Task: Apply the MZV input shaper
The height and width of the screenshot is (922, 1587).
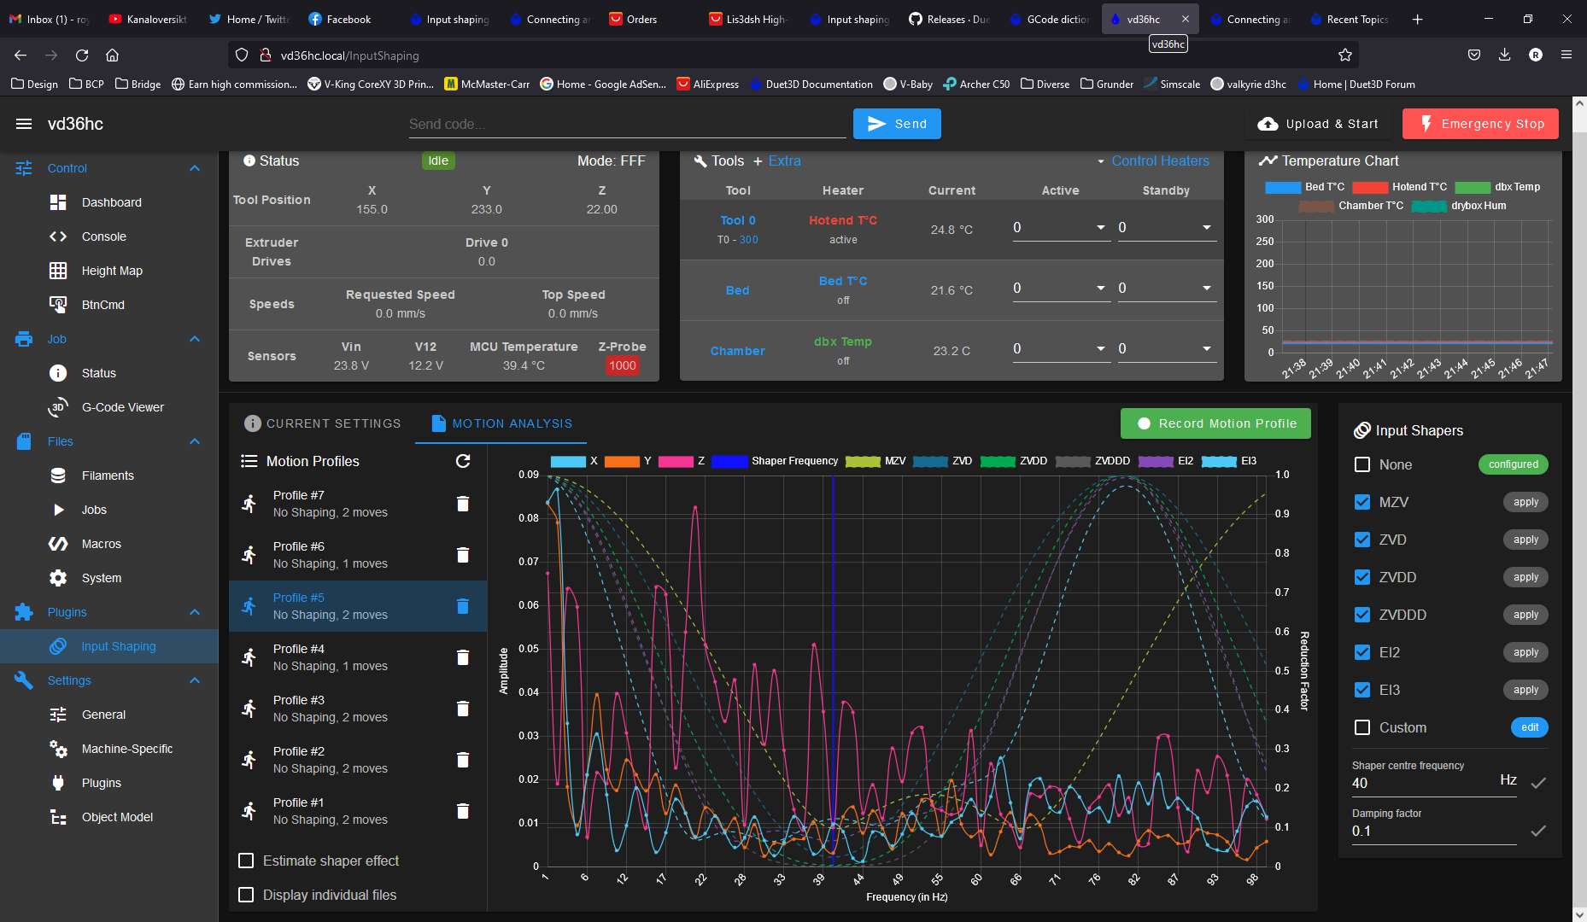Action: pyautogui.click(x=1526, y=502)
